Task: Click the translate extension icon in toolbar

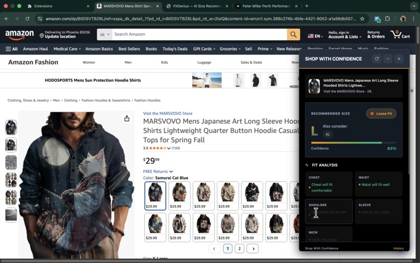Action: [377, 19]
